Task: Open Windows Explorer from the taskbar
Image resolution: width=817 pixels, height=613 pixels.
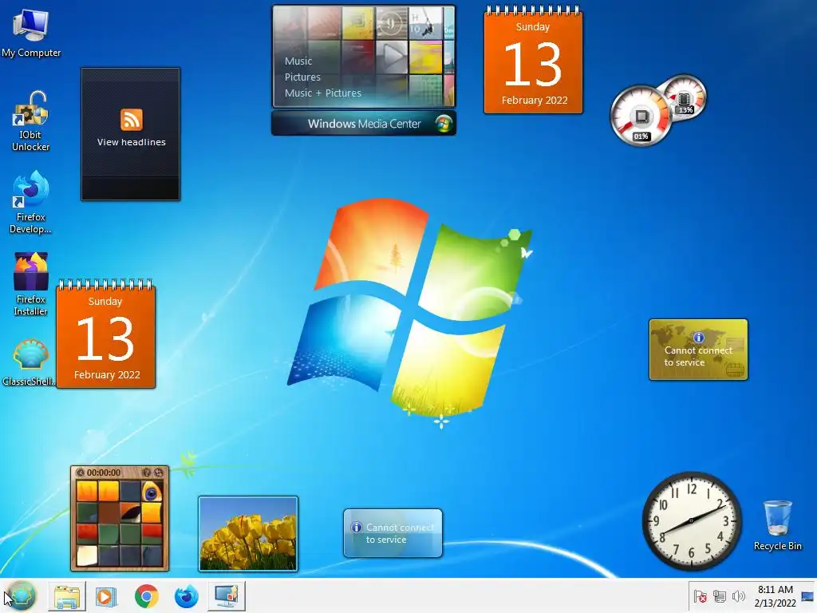Action: pos(67,596)
